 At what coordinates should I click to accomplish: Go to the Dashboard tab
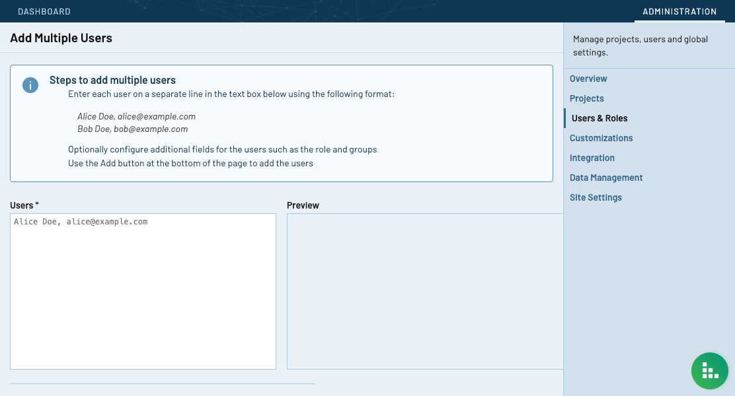point(44,11)
